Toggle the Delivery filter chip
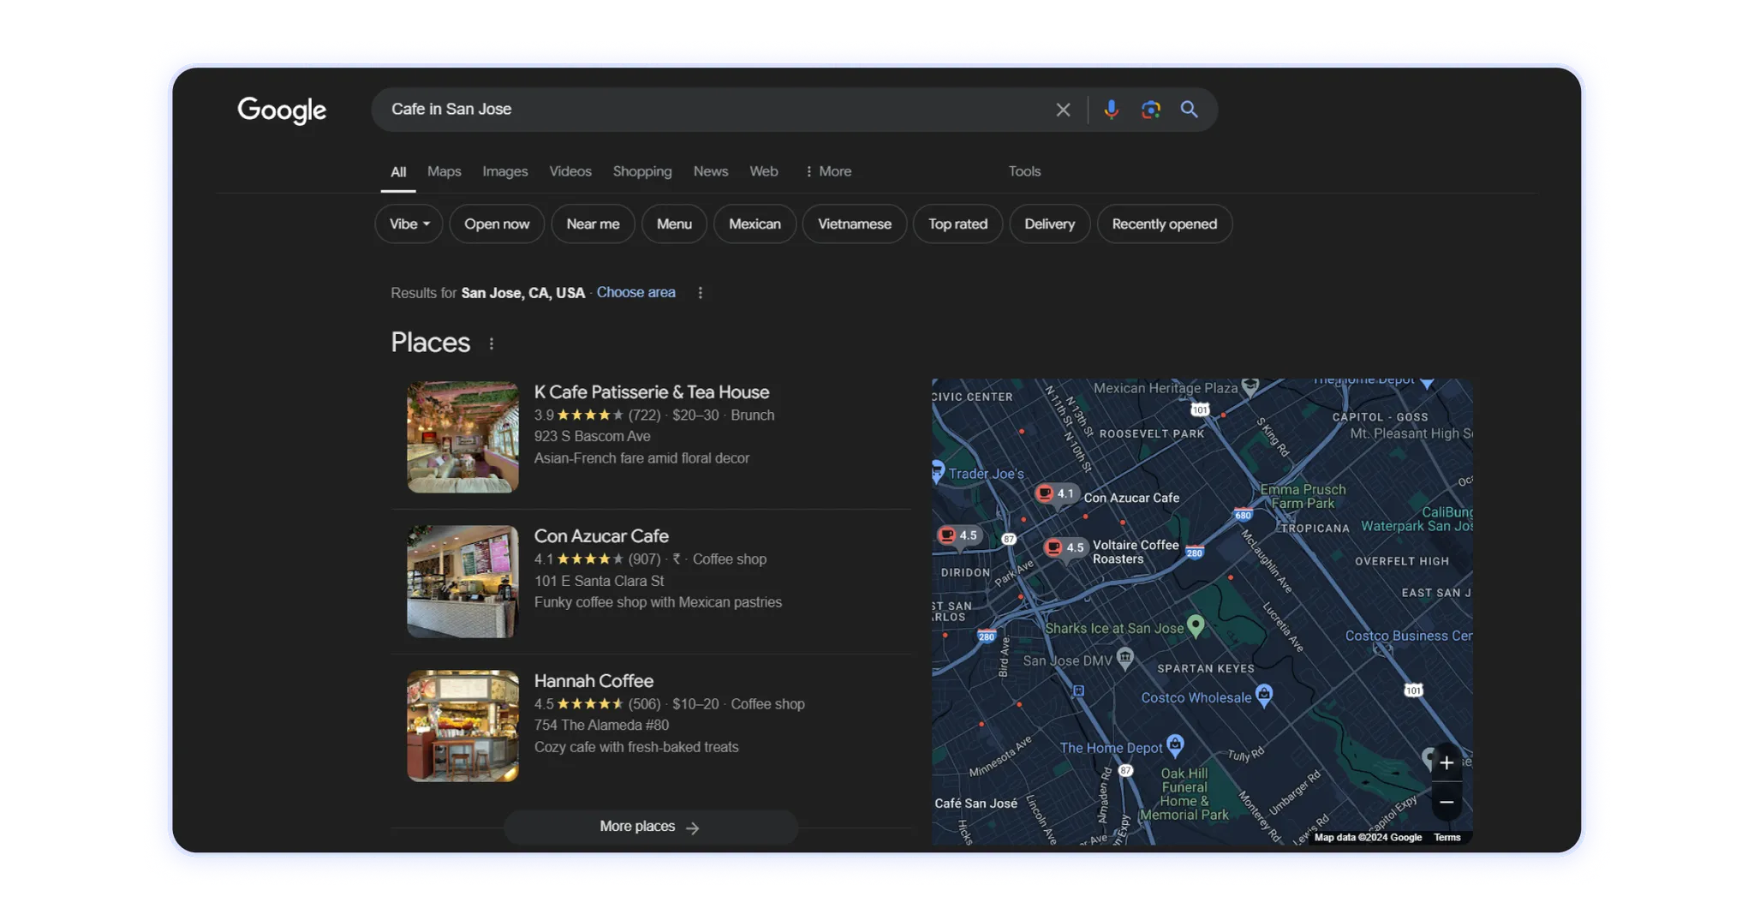Image resolution: width=1754 pixels, height=920 pixels. click(1049, 224)
